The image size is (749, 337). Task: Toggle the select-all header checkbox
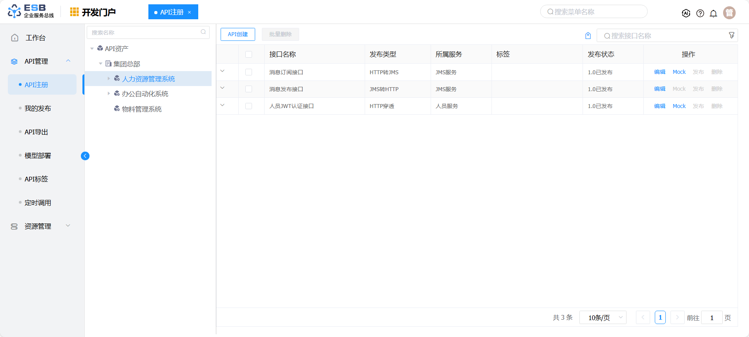click(x=248, y=54)
